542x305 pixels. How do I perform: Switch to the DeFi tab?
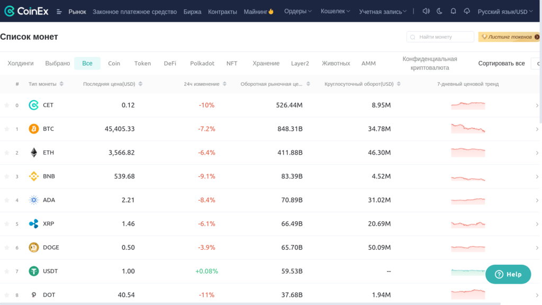tap(170, 63)
